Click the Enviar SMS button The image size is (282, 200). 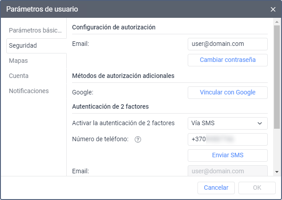pos(227,155)
